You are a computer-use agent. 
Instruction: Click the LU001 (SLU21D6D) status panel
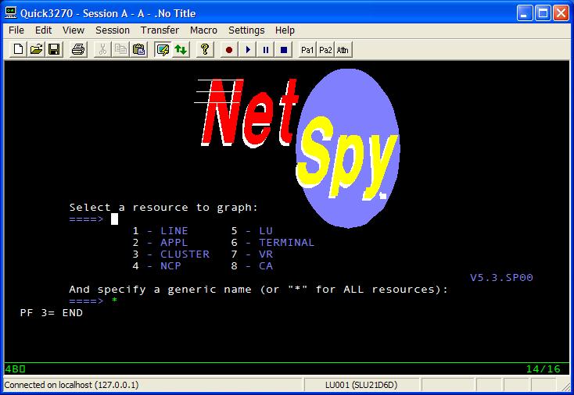point(361,385)
